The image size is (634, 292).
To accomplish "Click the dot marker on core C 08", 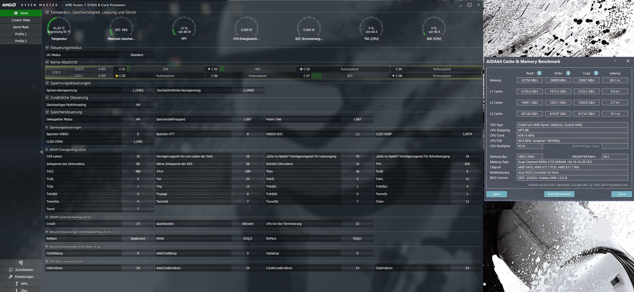I will tap(393, 76).
